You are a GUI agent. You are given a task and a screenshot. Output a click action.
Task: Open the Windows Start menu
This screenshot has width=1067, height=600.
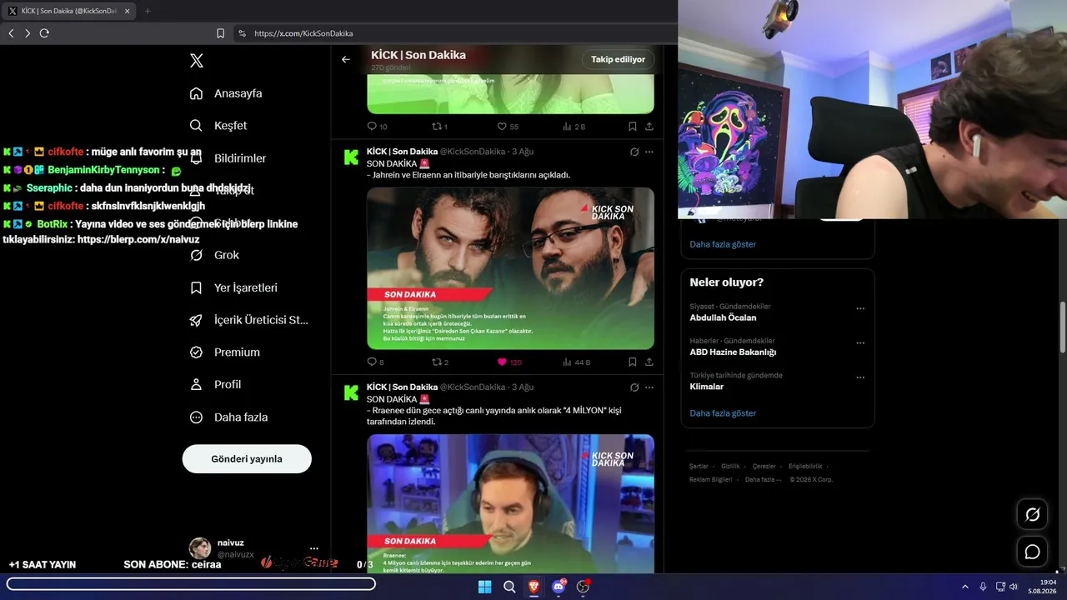click(484, 587)
